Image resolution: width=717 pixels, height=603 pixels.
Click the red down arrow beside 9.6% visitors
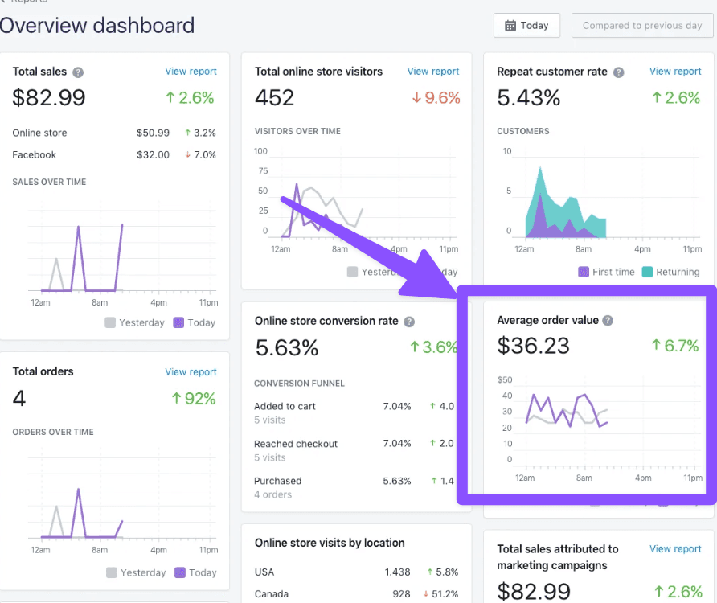coord(416,98)
